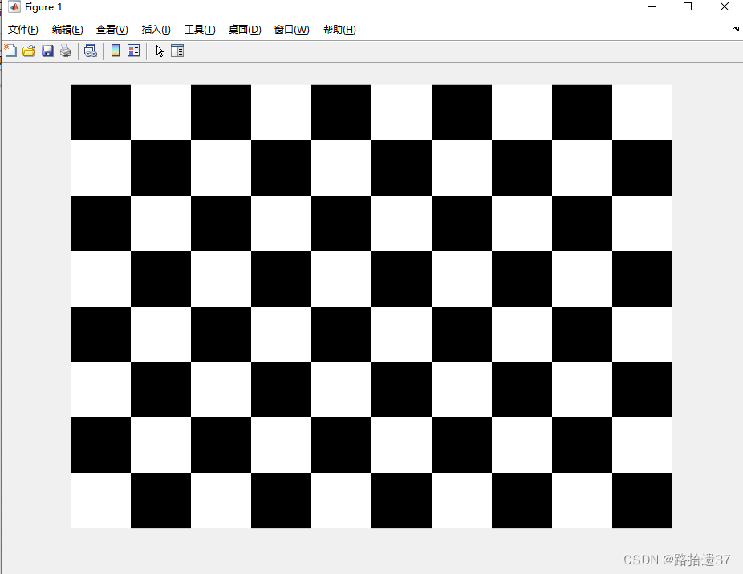This screenshot has width=743, height=574.
Task: Close the Figure 1 window
Action: click(725, 7)
